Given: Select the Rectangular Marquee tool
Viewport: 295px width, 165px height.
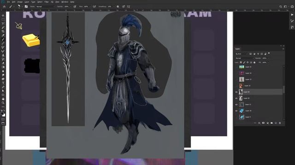Looking at the screenshot, I should pos(3,19).
